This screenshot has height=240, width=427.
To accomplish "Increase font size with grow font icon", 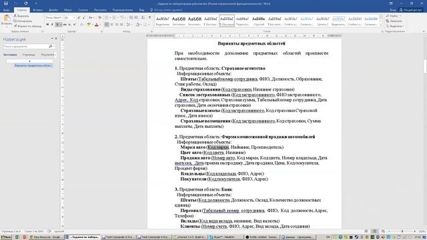I will (x=79, y=18).
